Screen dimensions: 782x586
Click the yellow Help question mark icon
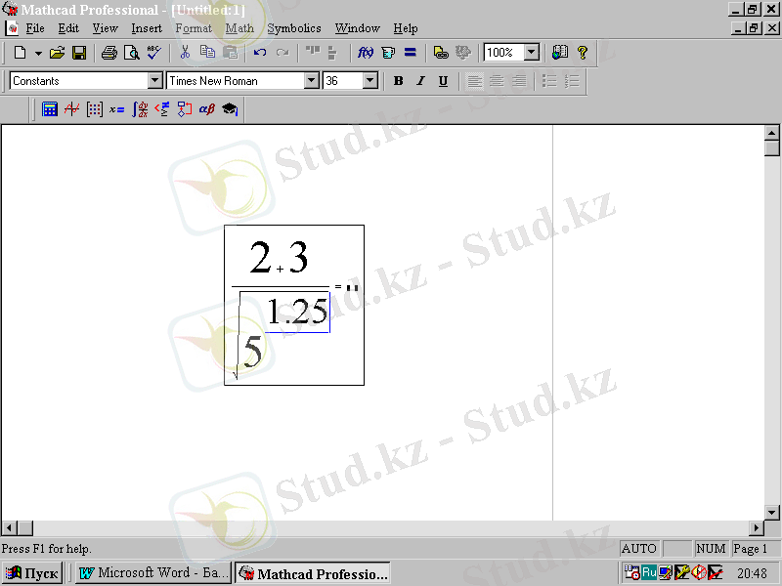click(582, 53)
